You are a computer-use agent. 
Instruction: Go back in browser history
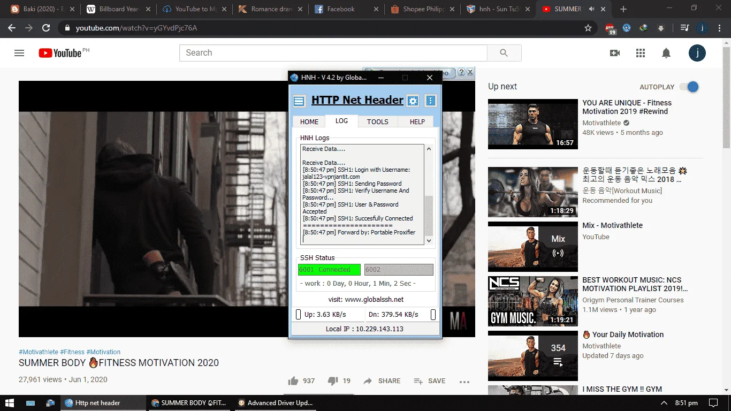(x=11, y=28)
